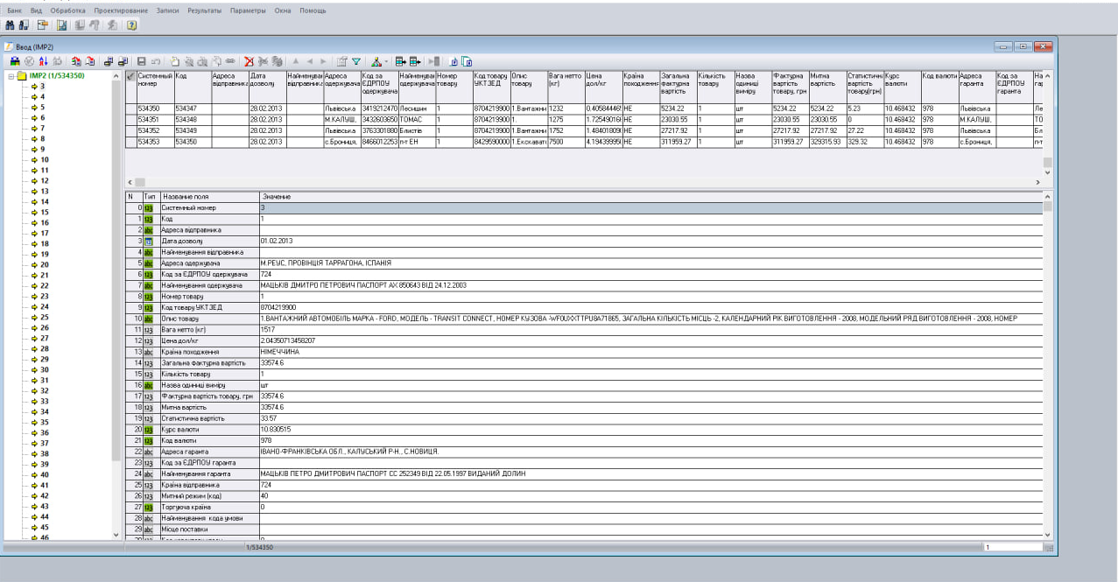Viewport: 1118px width, 582px height.
Task: Open the yellow help question-mark icon
Action: 132,25
